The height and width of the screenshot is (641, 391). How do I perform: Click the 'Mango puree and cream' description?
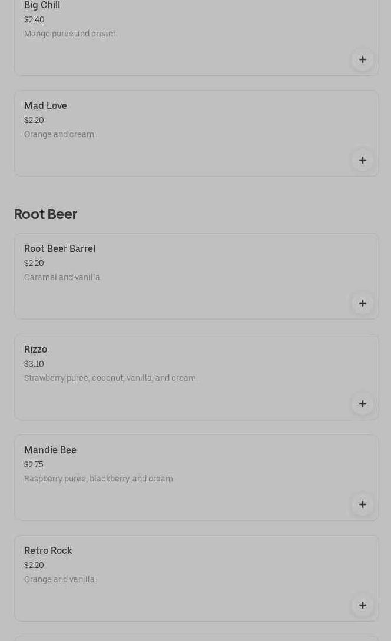coord(71,34)
